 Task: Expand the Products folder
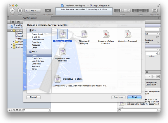[x=11, y=47]
